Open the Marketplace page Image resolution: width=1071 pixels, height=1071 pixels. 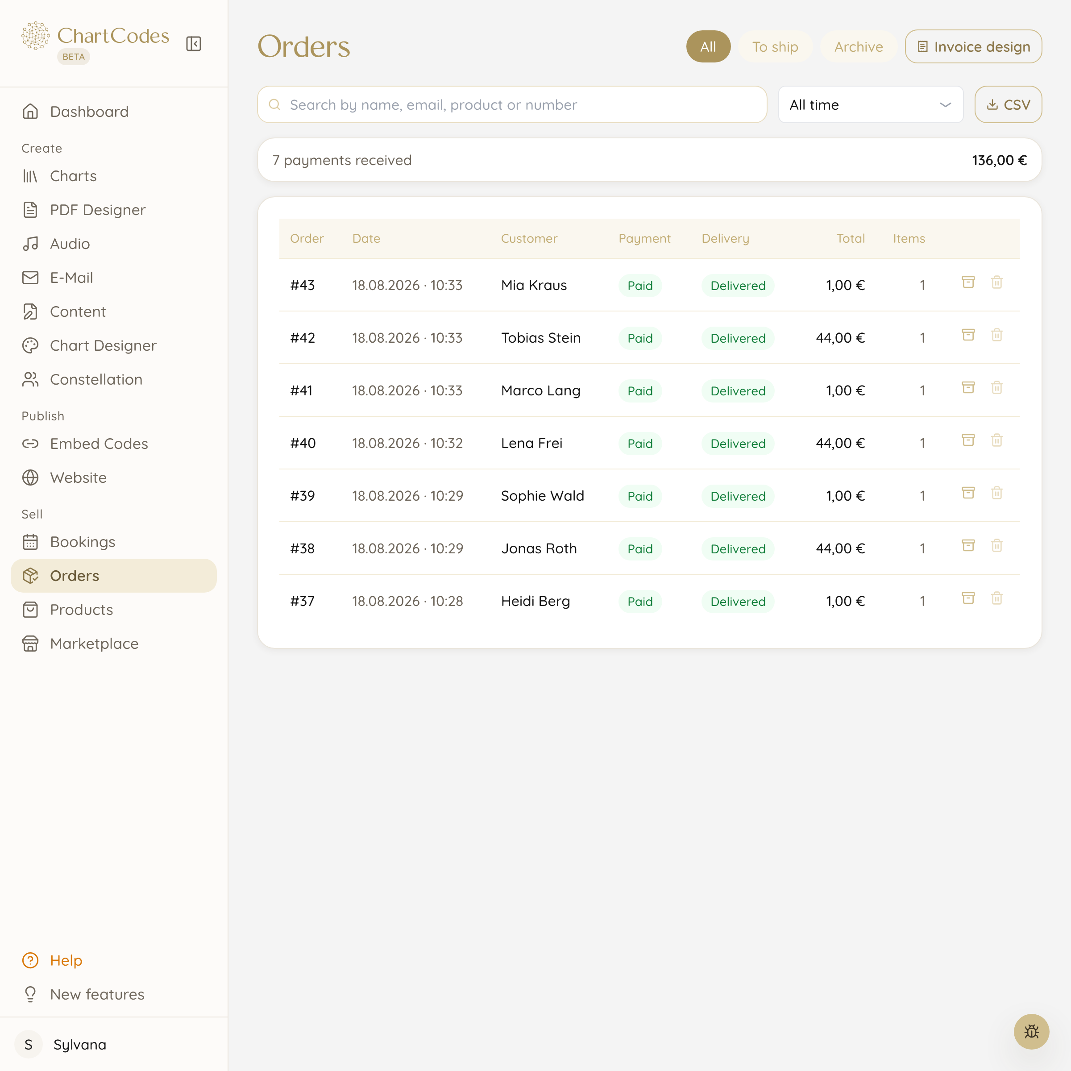[114, 643]
